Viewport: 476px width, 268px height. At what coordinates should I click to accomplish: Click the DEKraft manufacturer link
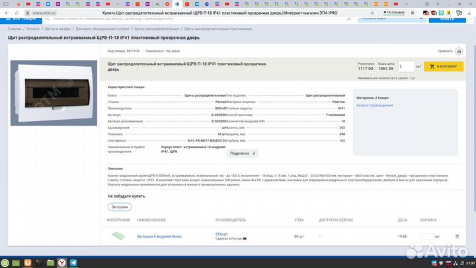click(222, 234)
